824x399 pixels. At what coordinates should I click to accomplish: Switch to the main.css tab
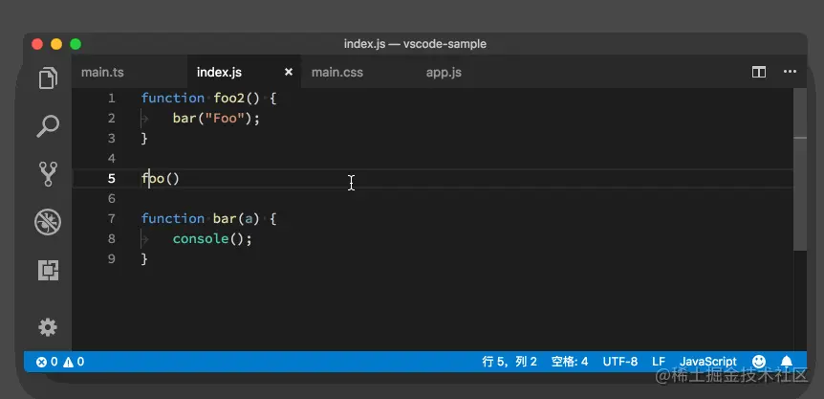[337, 72]
